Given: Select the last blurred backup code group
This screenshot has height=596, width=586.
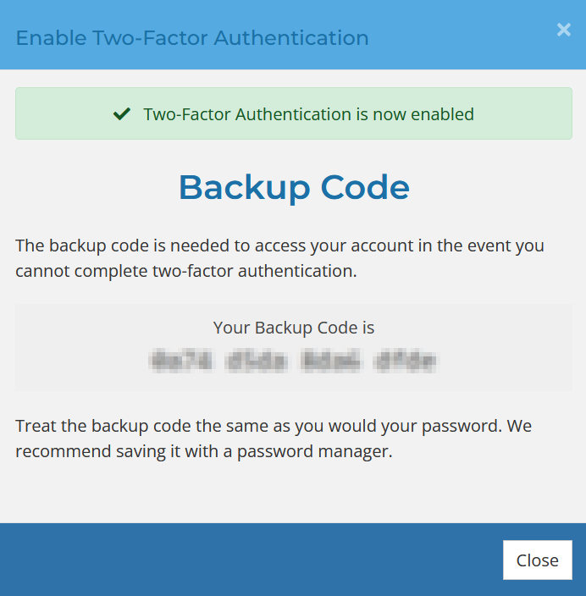Looking at the screenshot, I should (x=408, y=361).
